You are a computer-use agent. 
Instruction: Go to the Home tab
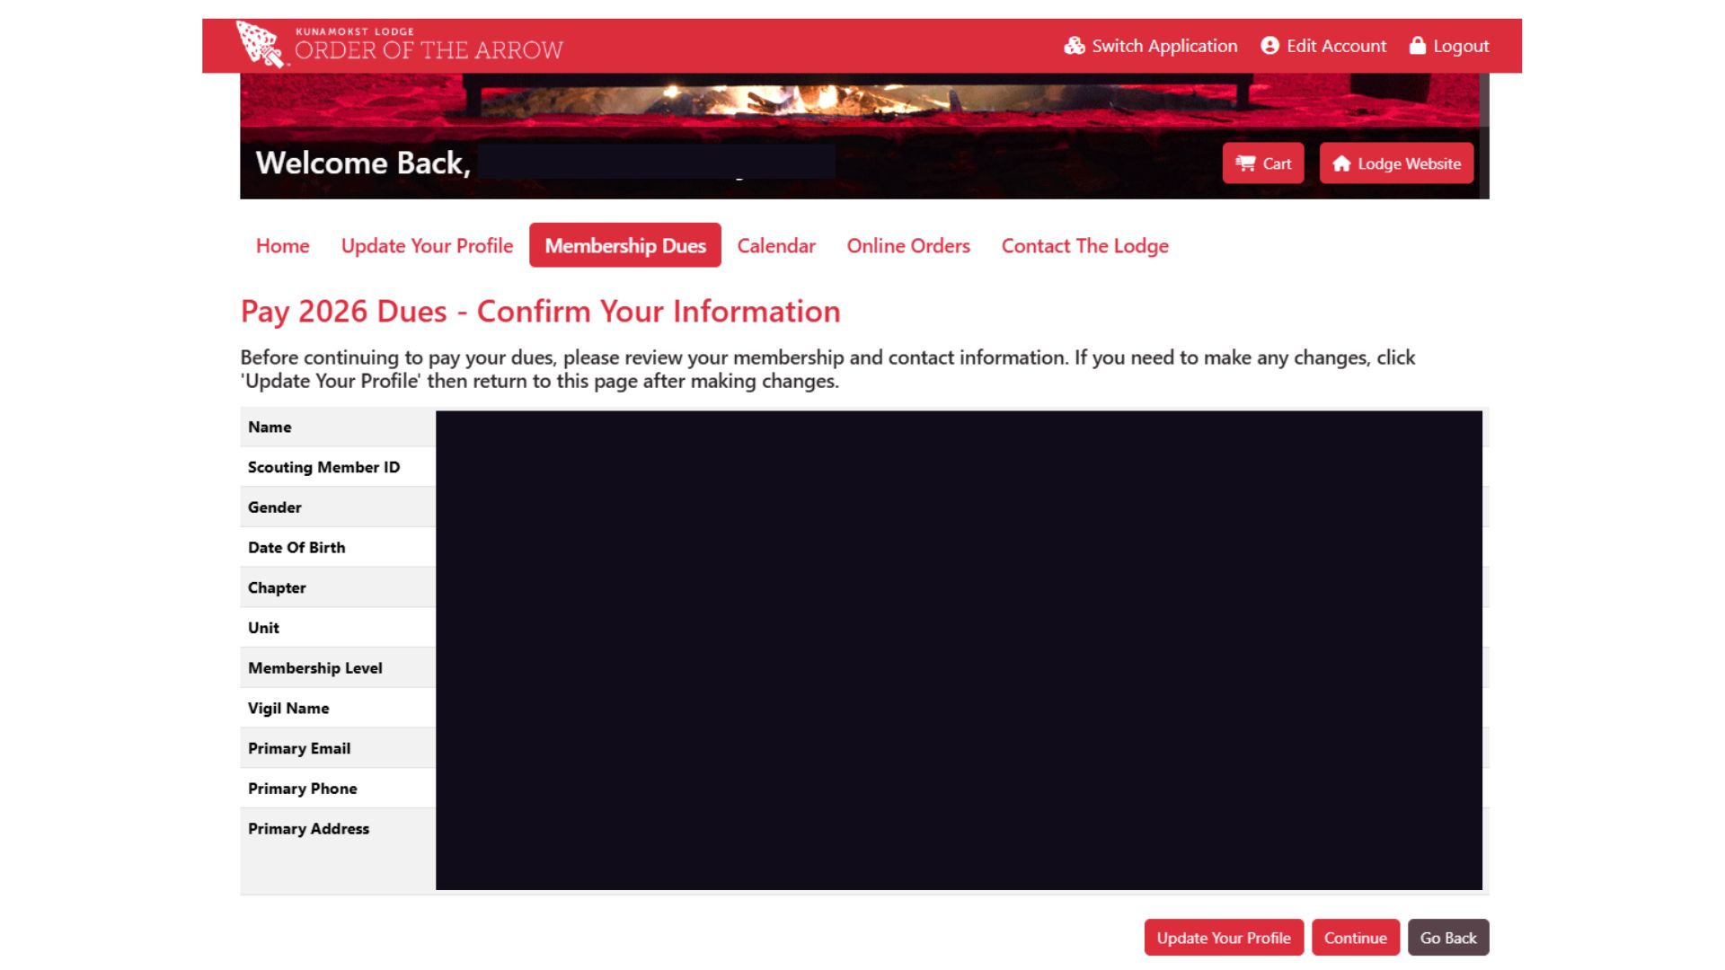pos(282,245)
